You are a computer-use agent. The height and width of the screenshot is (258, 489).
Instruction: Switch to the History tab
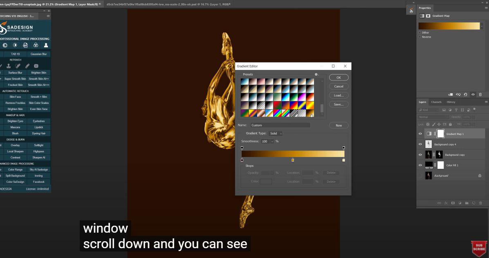451,102
